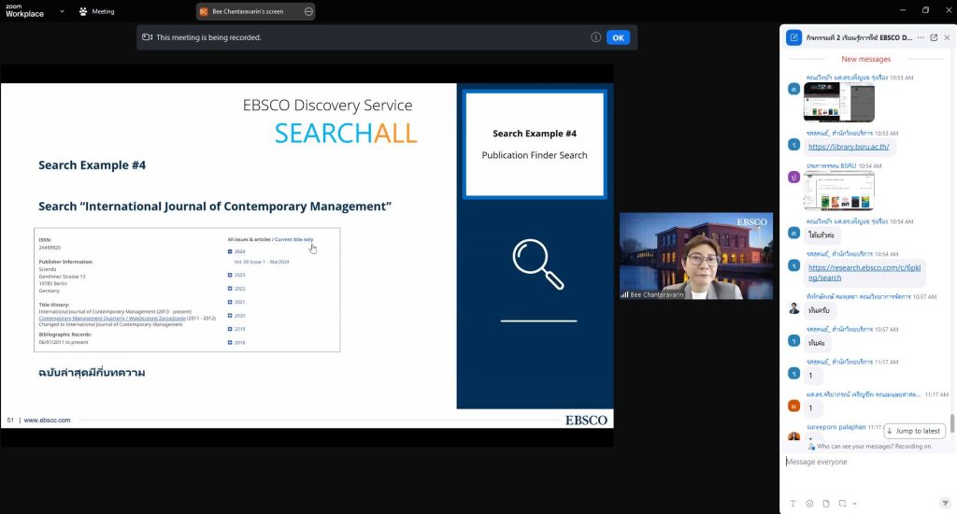Viewport: 957px width, 514px height.
Task: Open BSRU shared screenshot at 10:54 AM
Action: 838,191
